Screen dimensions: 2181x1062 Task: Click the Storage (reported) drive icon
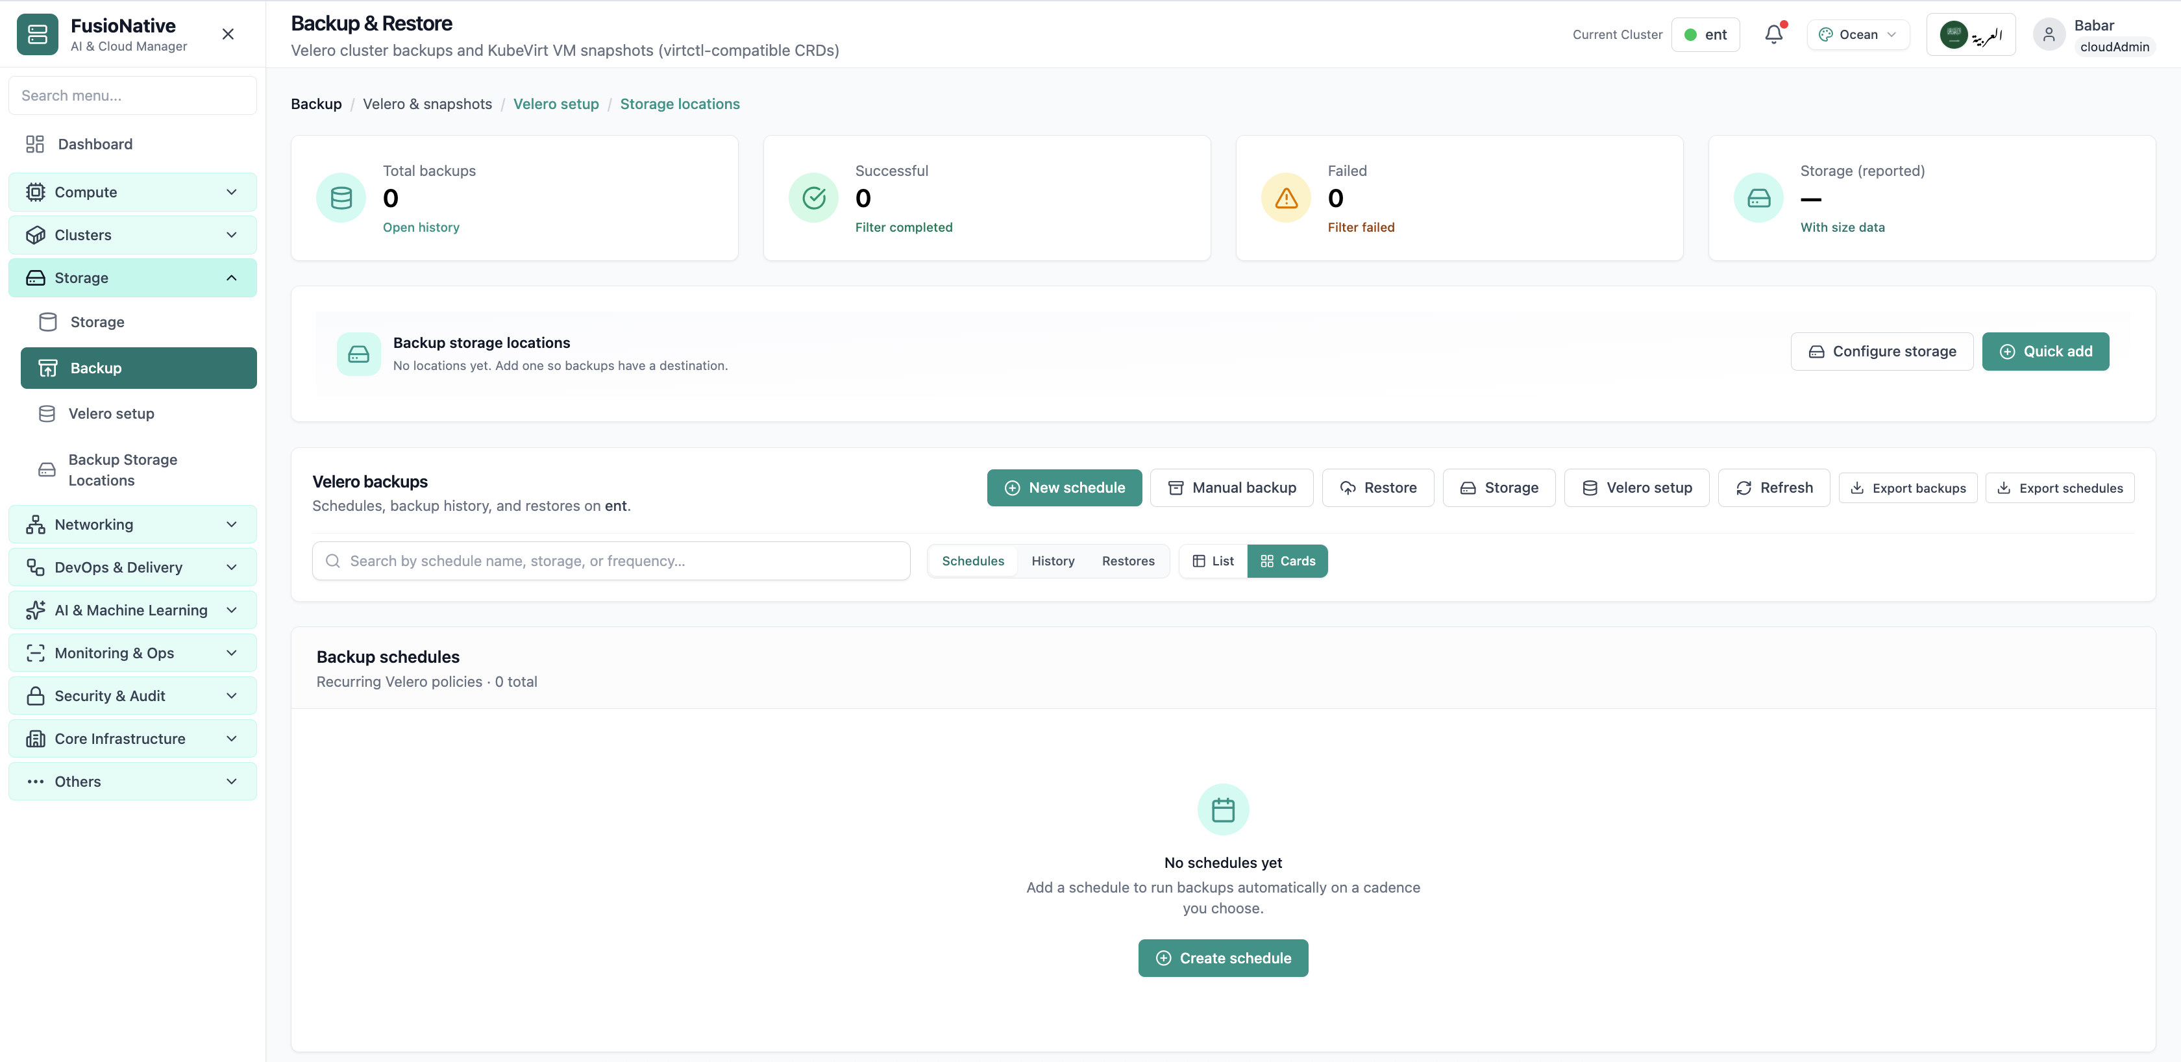[1758, 198]
